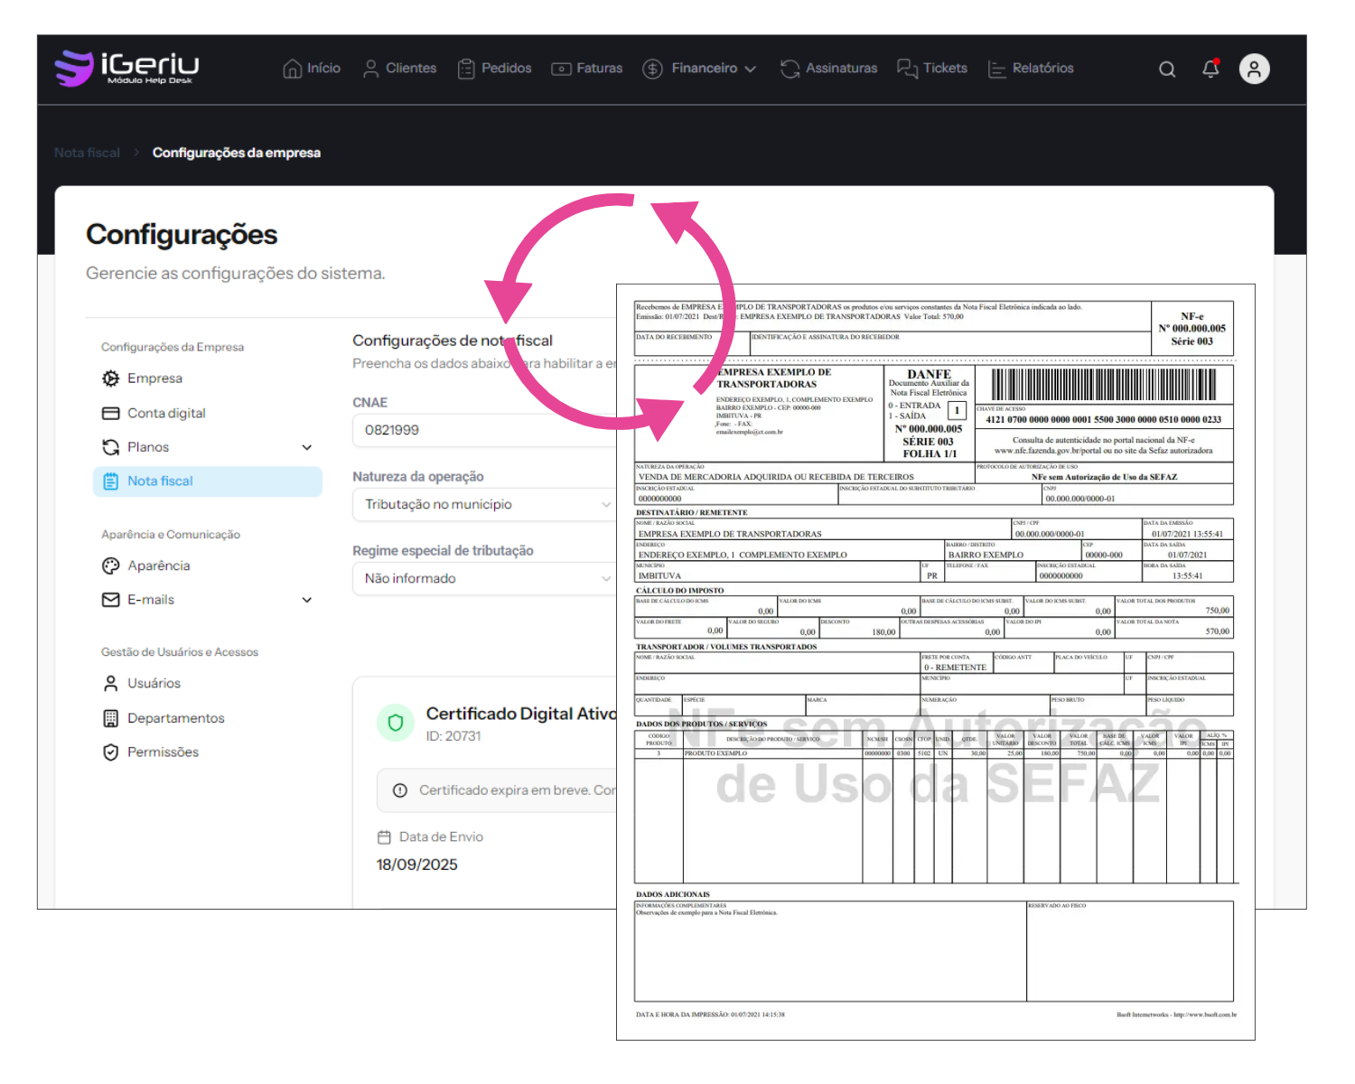Click the Departamentos building icon
The width and height of the screenshot is (1355, 1084).
pyautogui.click(x=110, y=718)
